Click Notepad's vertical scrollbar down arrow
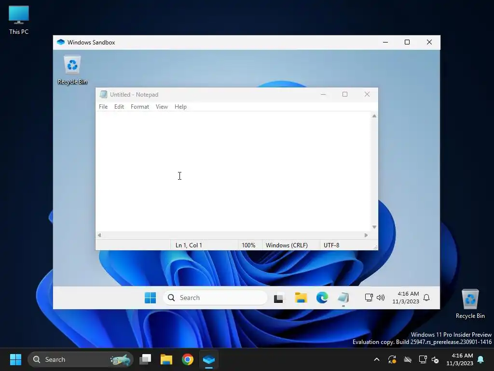 coord(374,227)
